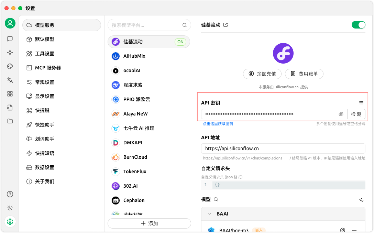Select the Alaya NeW provider
374x233 pixels.
[149, 114]
